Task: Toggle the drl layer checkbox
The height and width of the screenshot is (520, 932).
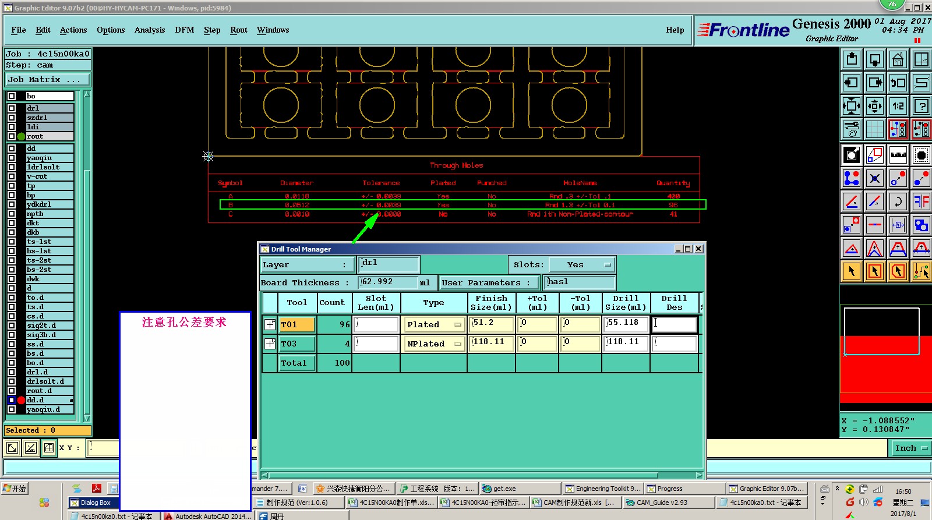Action: (12, 108)
